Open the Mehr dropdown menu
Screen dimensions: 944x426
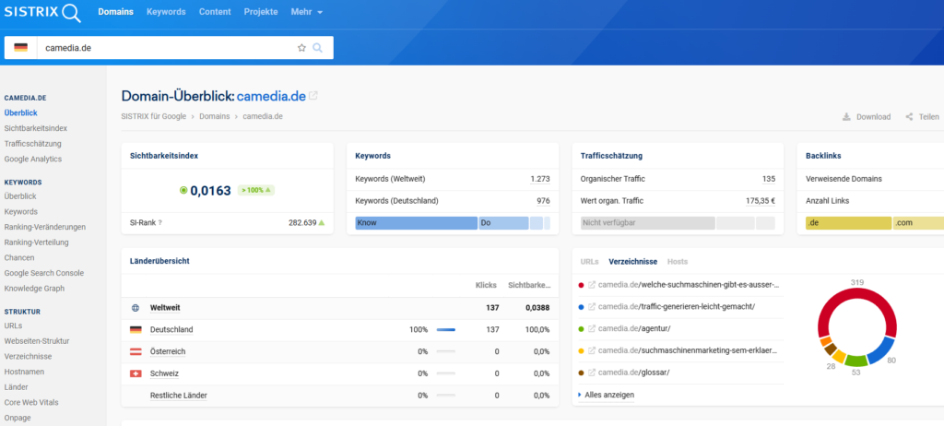point(307,12)
